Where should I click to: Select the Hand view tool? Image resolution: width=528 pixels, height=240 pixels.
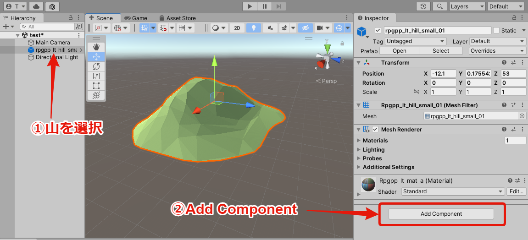coord(96,47)
